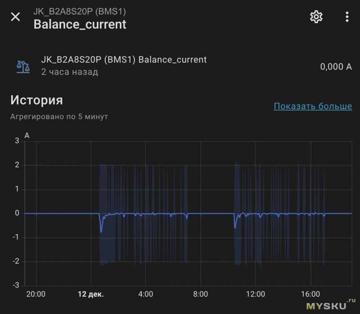The height and width of the screenshot is (314, 360).
Task: Select the 20:00 time axis label
Action: [x=36, y=295]
